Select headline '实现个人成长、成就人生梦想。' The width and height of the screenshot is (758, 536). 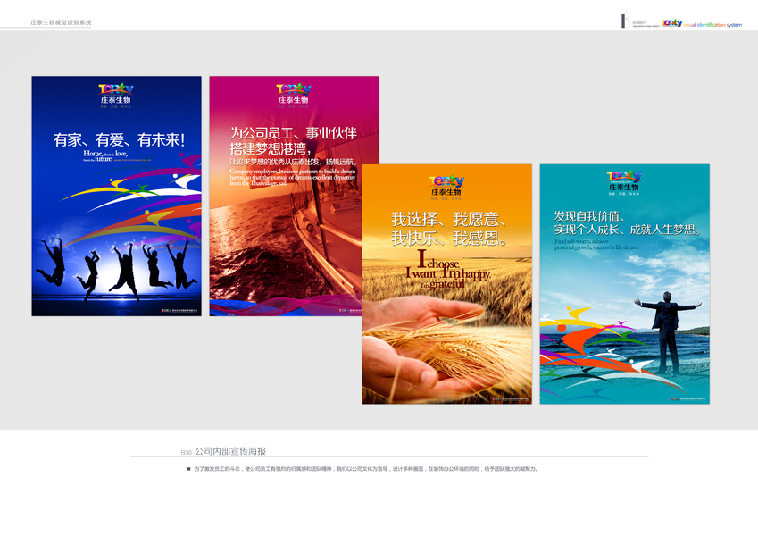pyautogui.click(x=628, y=230)
